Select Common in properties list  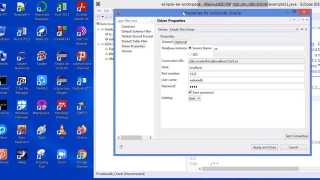pos(128,26)
